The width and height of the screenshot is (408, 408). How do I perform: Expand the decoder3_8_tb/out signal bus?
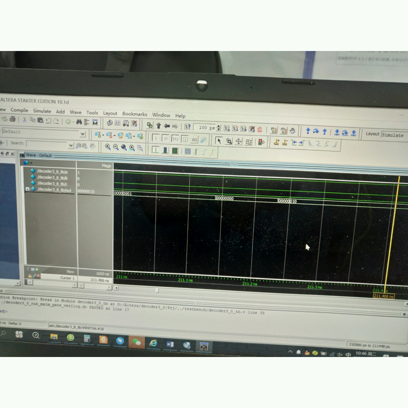[27, 189]
